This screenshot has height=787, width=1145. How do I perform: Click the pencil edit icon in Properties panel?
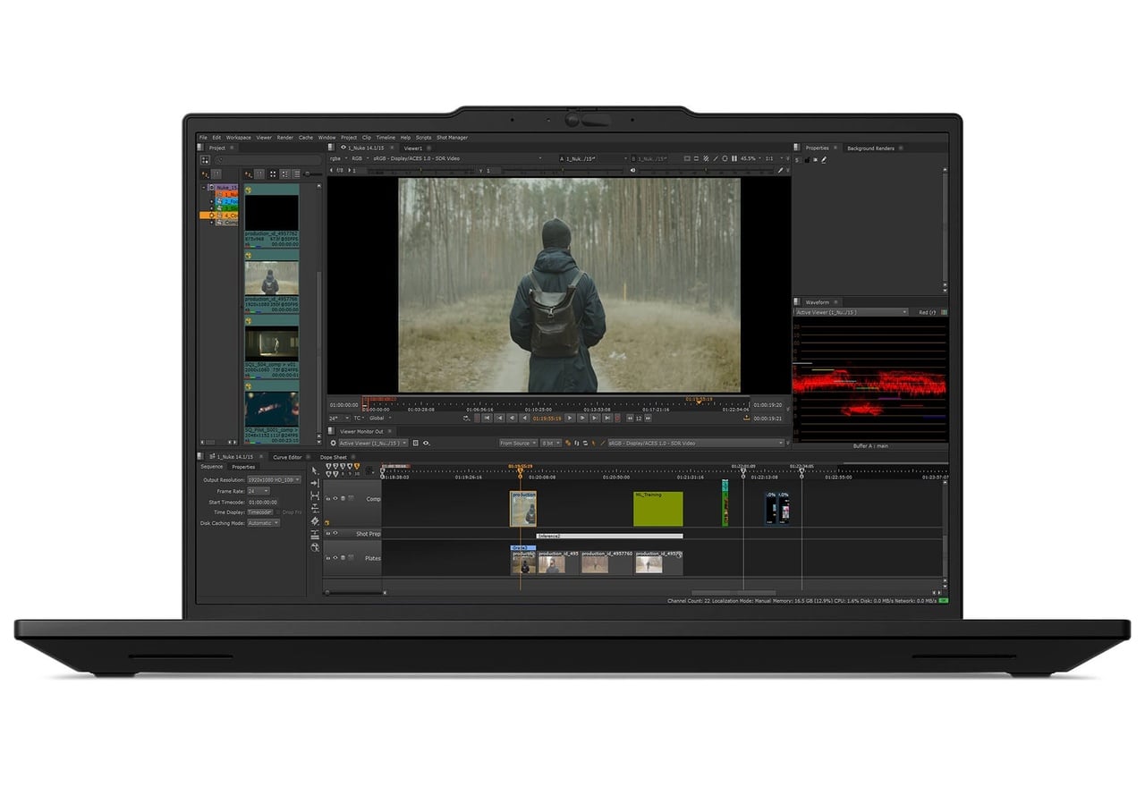824,159
